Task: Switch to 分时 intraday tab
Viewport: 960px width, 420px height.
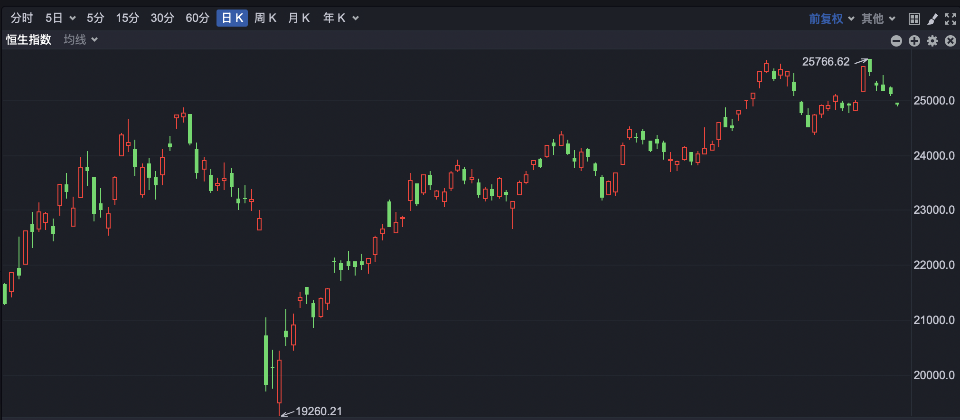Action: coord(22,18)
